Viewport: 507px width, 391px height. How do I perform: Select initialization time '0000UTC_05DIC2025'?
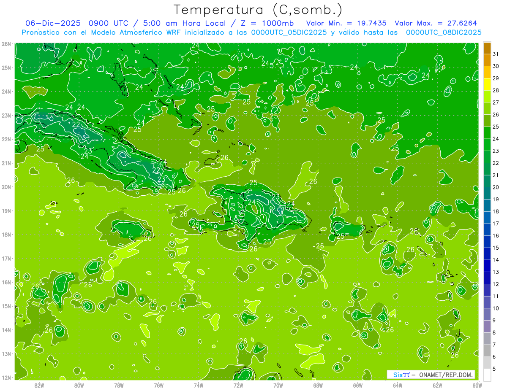[x=289, y=32]
